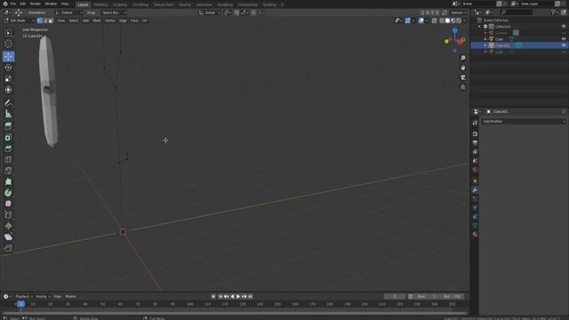Image resolution: width=569 pixels, height=320 pixels.
Task: Click the outliner search field
Action: pyautogui.click(x=516, y=12)
